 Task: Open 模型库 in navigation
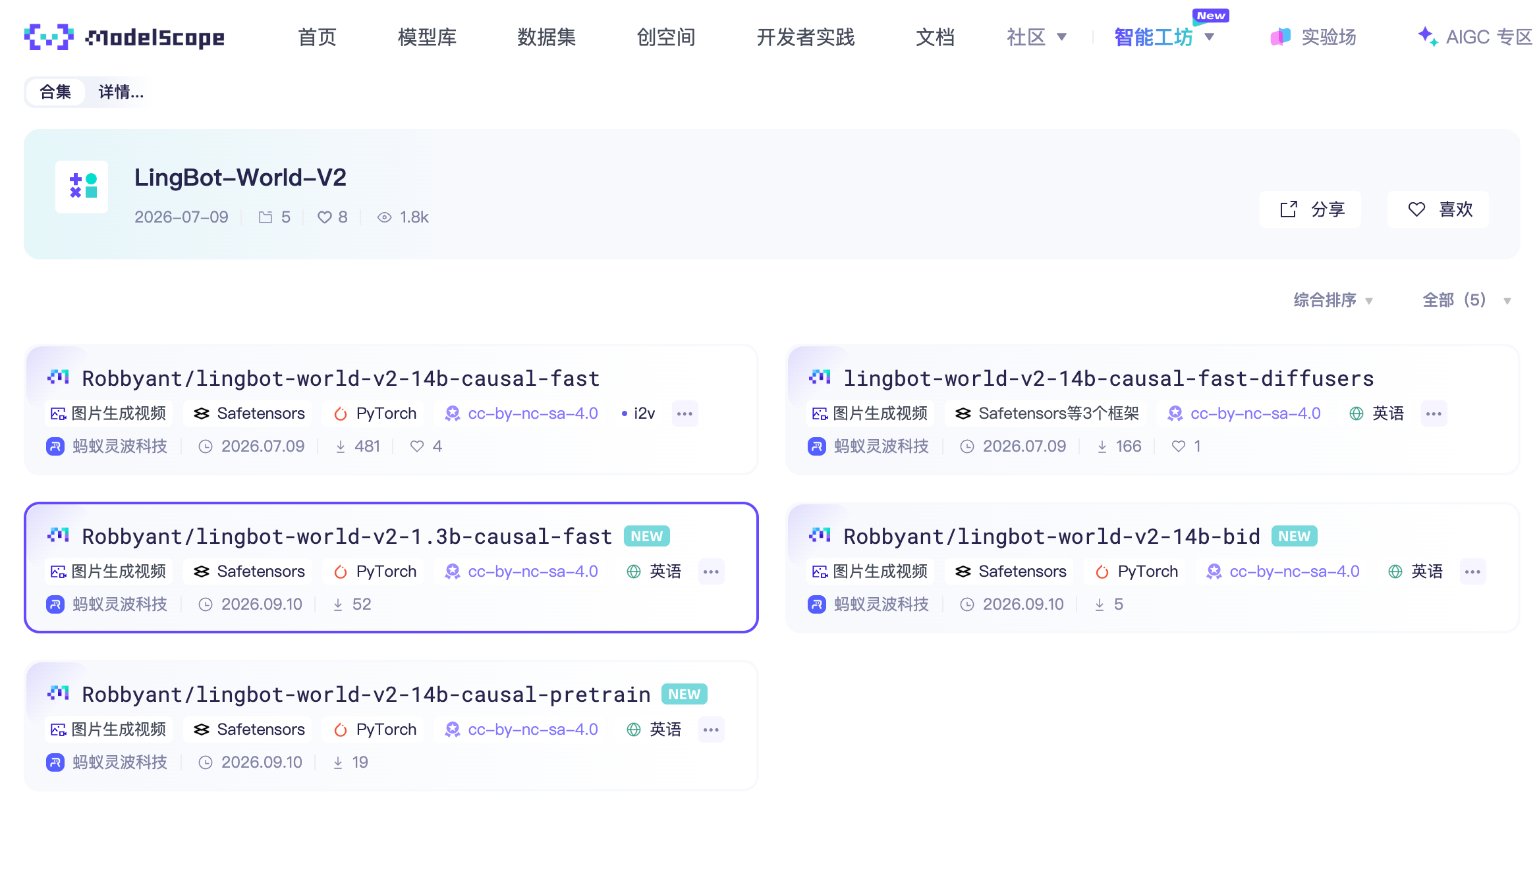pyautogui.click(x=427, y=37)
